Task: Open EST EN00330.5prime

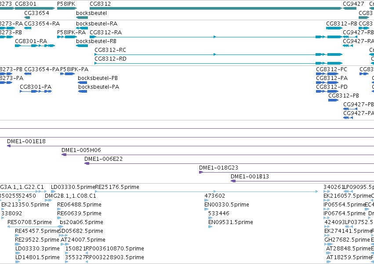Action: coord(227,205)
